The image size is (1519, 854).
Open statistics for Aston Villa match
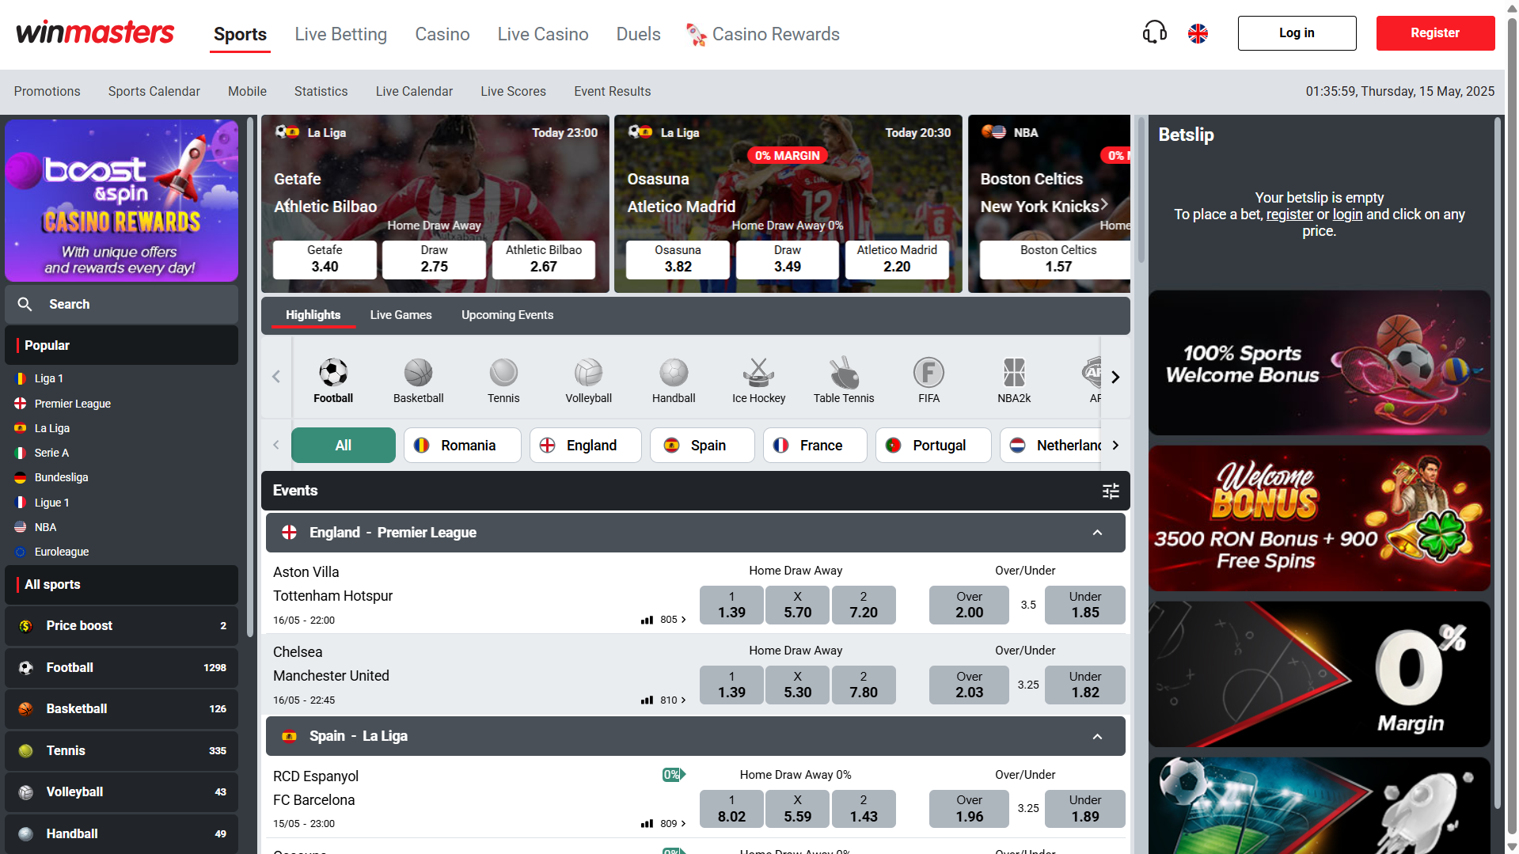coord(647,620)
